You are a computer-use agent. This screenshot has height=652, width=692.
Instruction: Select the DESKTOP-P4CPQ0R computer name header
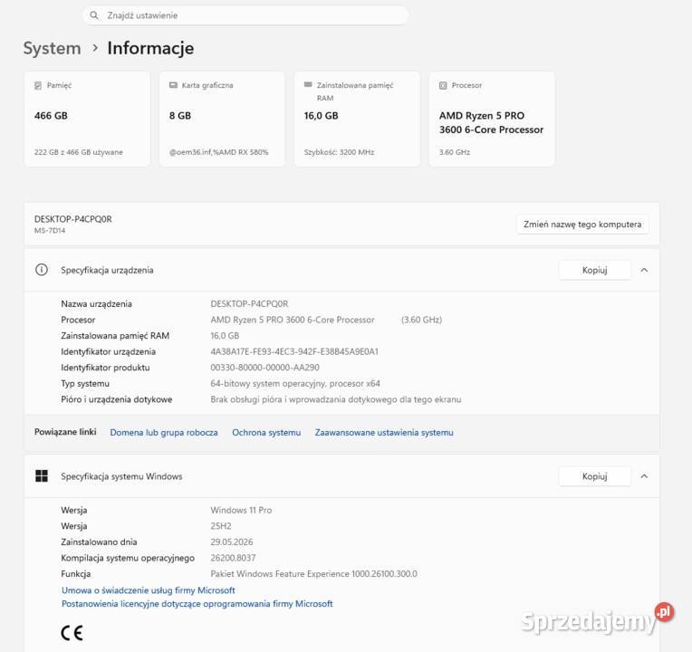tap(73, 219)
